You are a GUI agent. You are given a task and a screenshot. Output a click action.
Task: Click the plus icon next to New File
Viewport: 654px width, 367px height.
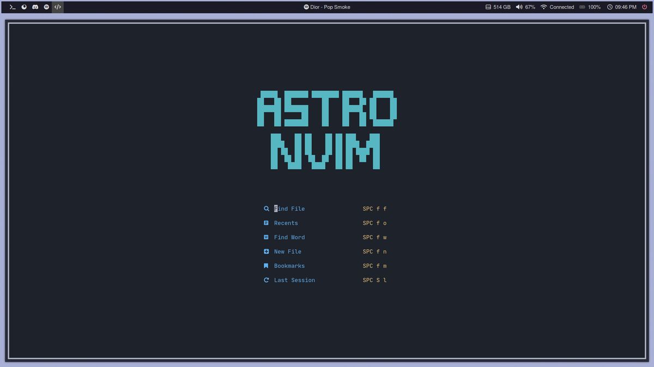[x=266, y=251]
